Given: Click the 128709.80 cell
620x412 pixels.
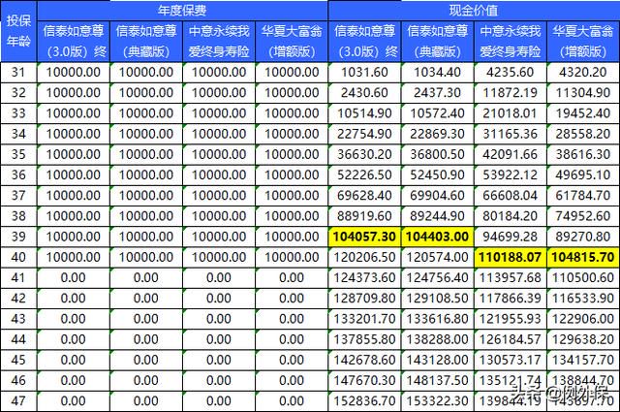Looking at the screenshot, I should tap(364, 299).
